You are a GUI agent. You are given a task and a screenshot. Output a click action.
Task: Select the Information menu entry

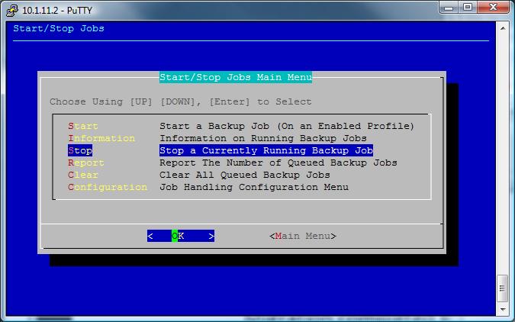point(101,138)
